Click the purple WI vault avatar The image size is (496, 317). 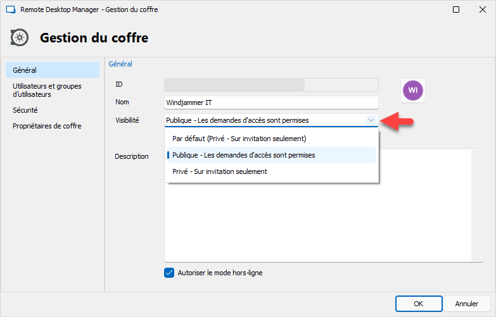tap(413, 90)
